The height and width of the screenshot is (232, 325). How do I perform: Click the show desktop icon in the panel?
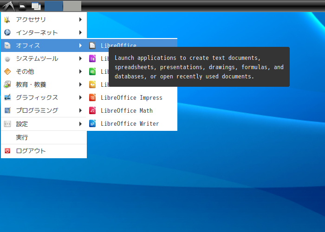pos(36,6)
